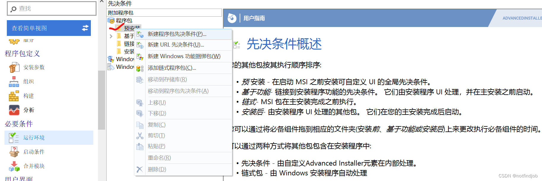Click the search field 查找
Viewport: 542px width, 181px height.
[x=52, y=9]
